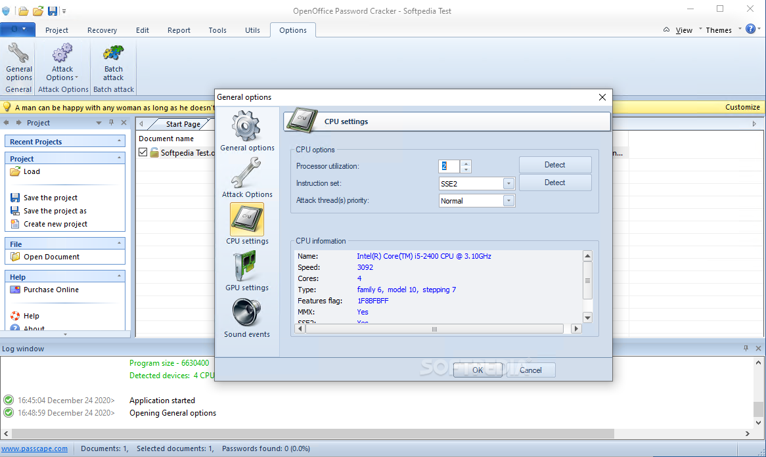Collapse the Help section
Image resolution: width=766 pixels, height=457 pixels.
(119, 276)
